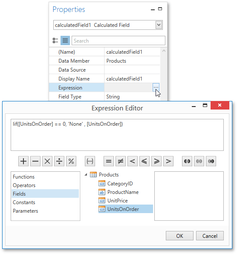Select the Field Type property label
This screenshot has width=237, height=254.
70,97
